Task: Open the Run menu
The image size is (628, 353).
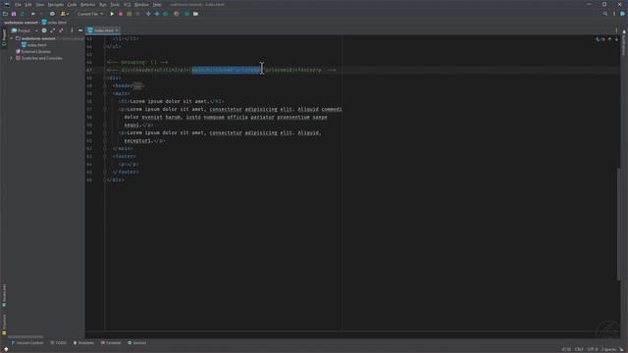Action: coord(103,4)
